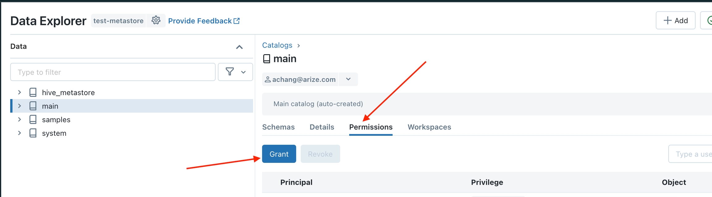The image size is (712, 197).
Task: Click the external link icon beside Provide Feedback
Action: [237, 21]
